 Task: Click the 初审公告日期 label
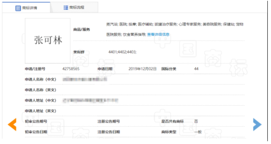[x=36, y=132]
